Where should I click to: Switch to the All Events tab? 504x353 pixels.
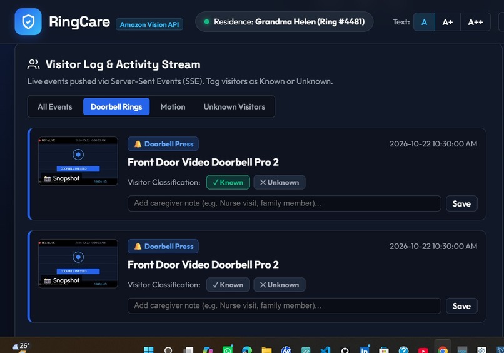pos(54,107)
